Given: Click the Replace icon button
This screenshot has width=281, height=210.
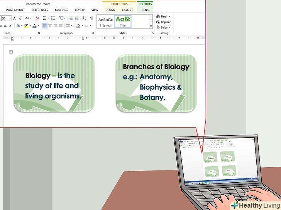Looking at the screenshot, I should [x=164, y=22].
